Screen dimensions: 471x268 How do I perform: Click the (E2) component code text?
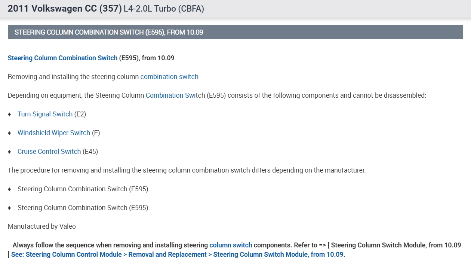click(x=80, y=114)
